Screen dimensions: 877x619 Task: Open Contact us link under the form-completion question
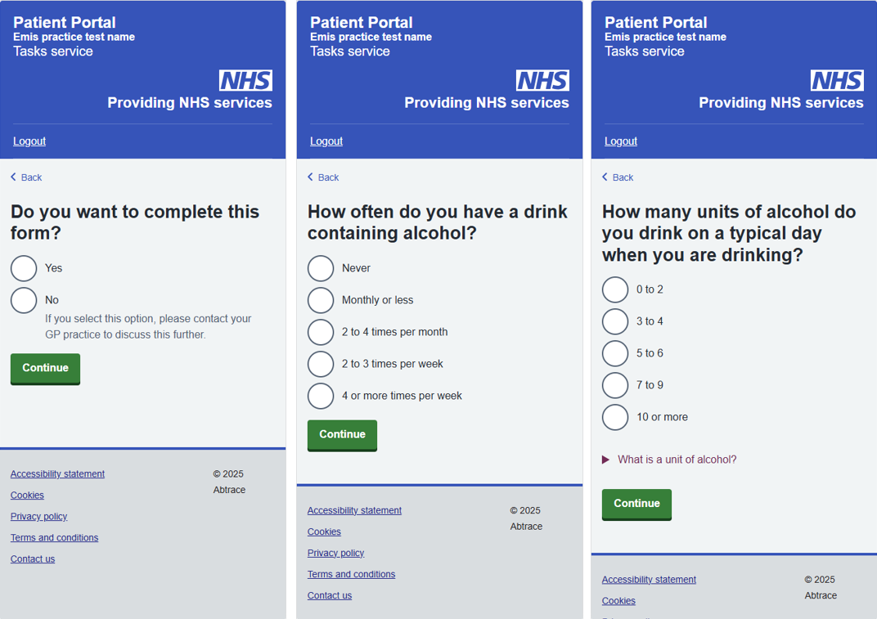pyautogui.click(x=33, y=559)
